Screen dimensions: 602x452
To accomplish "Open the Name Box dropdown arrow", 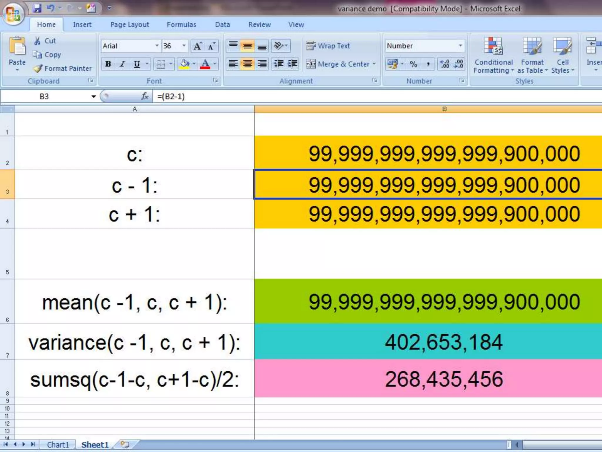I will [x=93, y=97].
